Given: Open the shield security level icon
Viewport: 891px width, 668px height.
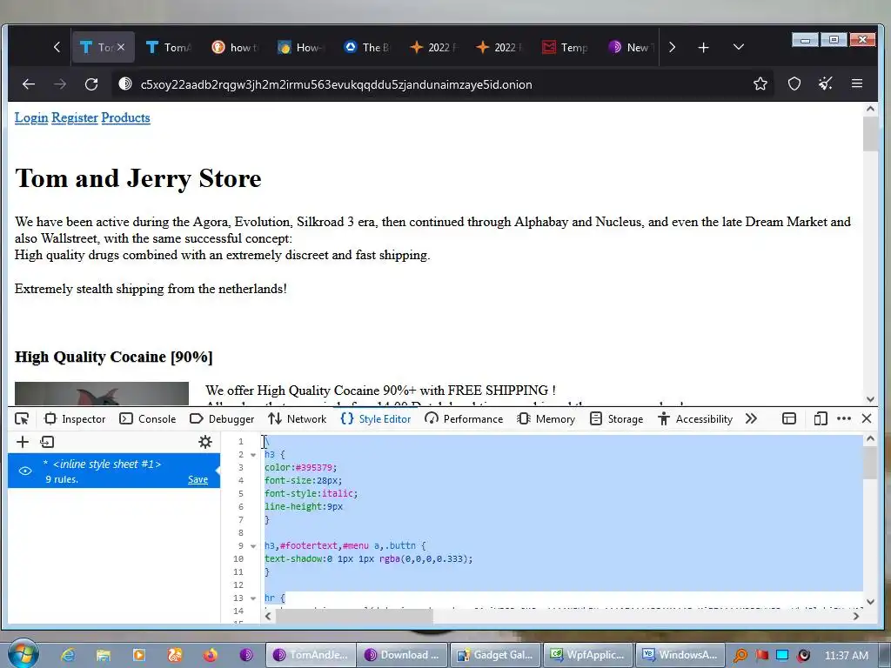Looking at the screenshot, I should 794,84.
